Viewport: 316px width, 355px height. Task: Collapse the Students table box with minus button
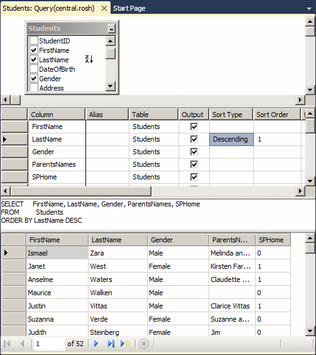coord(111,29)
